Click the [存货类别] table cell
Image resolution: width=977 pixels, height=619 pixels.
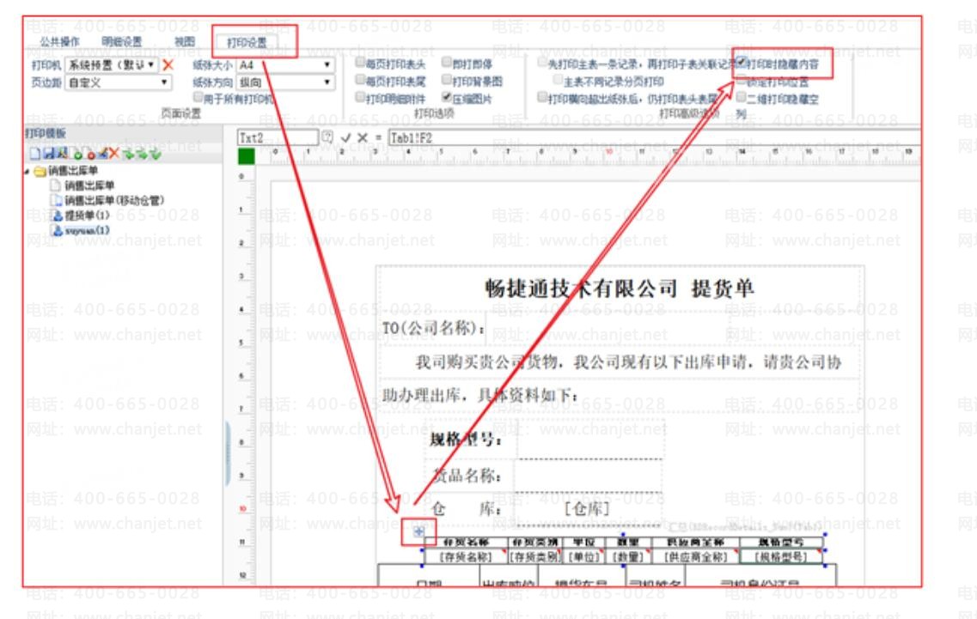(535, 556)
